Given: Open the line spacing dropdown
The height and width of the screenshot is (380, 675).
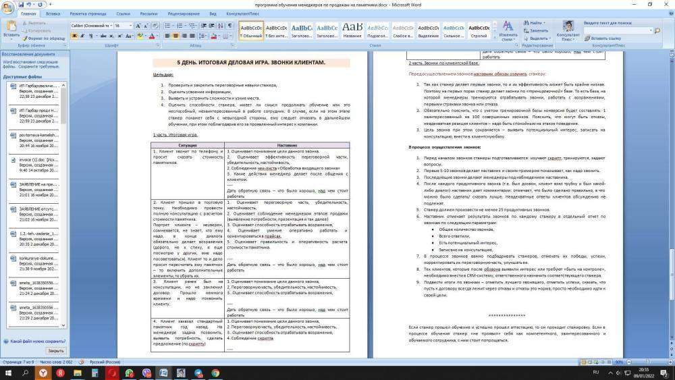Looking at the screenshot, I should point(202,36).
